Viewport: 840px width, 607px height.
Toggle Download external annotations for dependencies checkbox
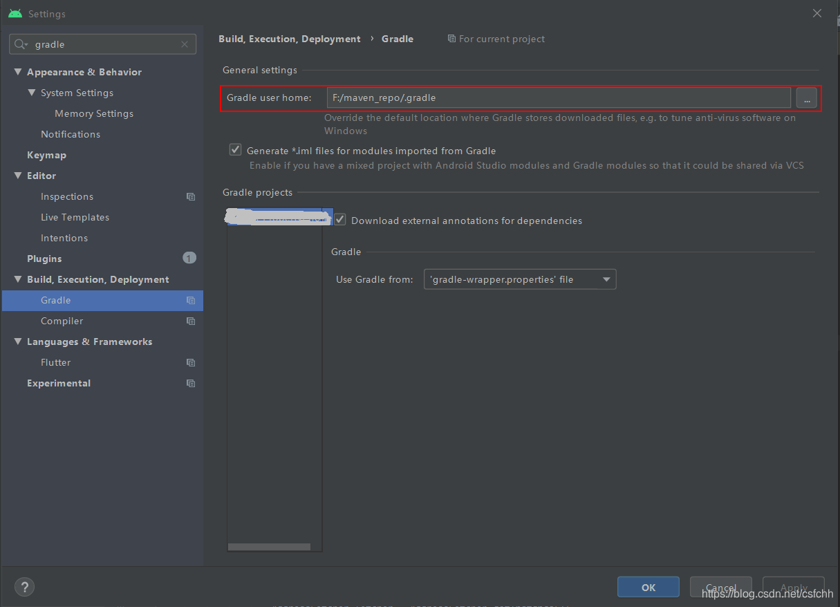coord(340,220)
